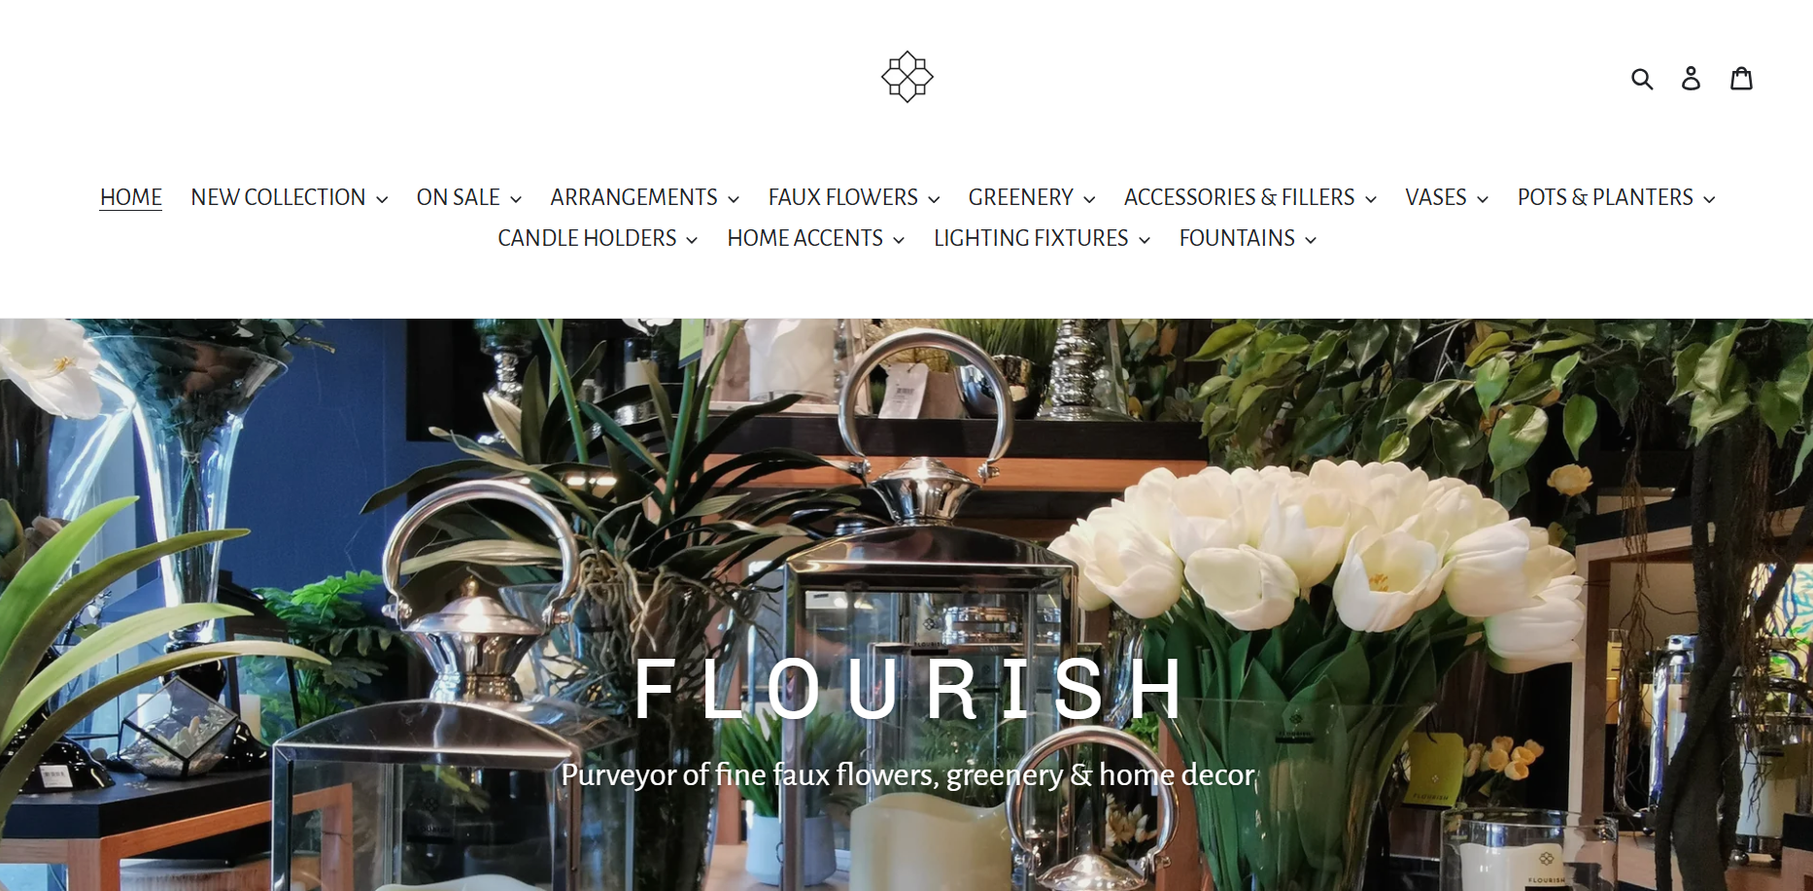This screenshot has width=1813, height=891.
Task: Expand the GREENERY menu
Action: coord(1031,197)
